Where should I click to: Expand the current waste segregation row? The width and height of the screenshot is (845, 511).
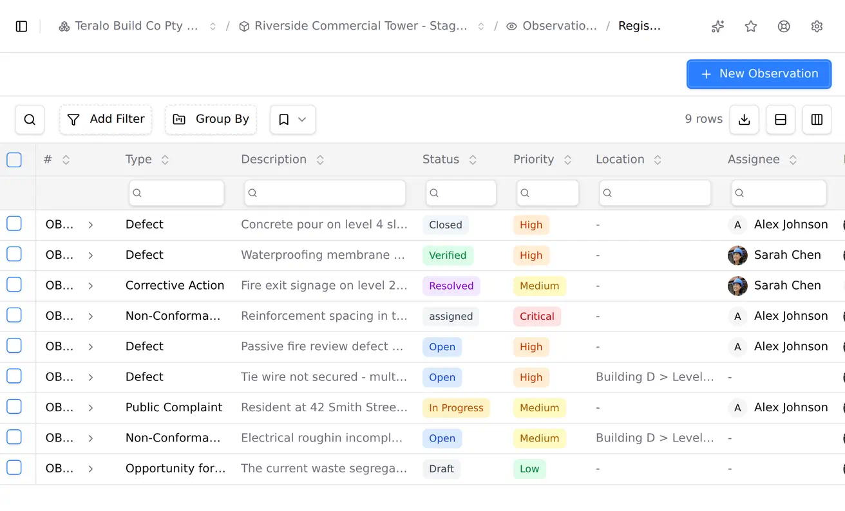[91, 469]
